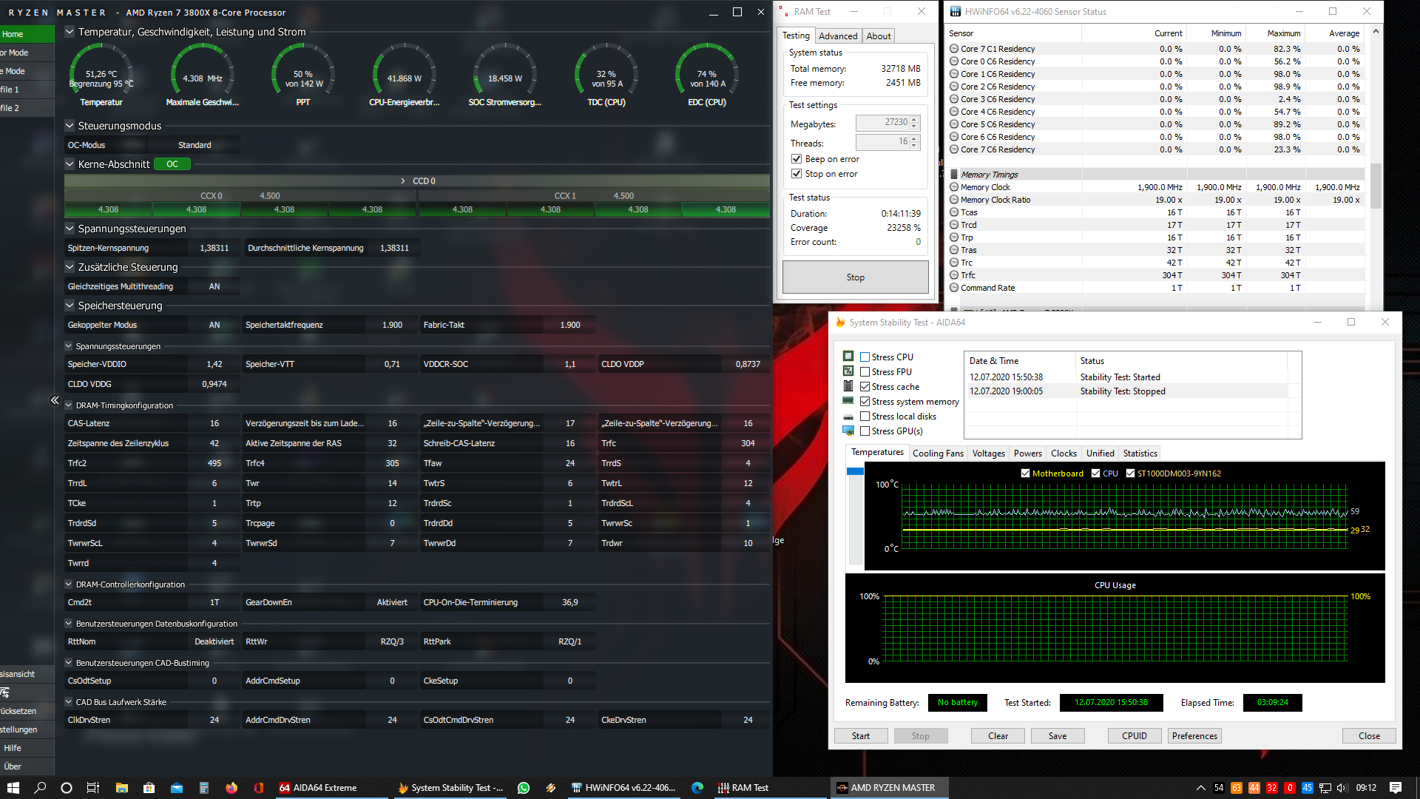
Task: Click the speaker volume tray icon
Action: pyautogui.click(x=1342, y=788)
